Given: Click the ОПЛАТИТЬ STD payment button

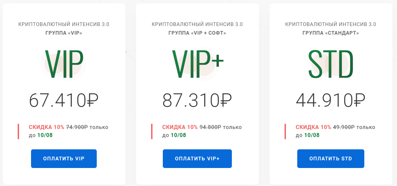Looking at the screenshot, I should (x=331, y=159).
